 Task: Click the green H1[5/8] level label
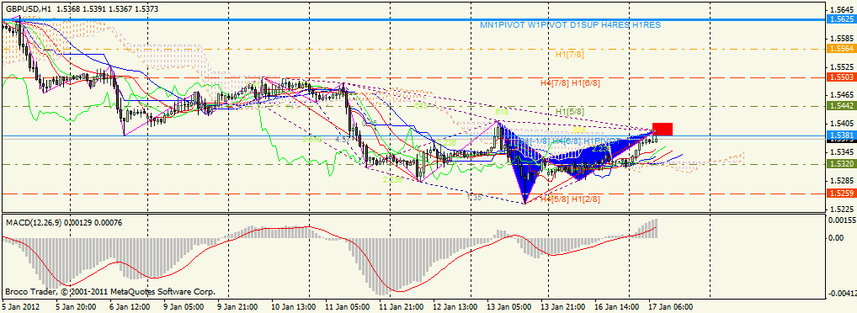(x=571, y=113)
